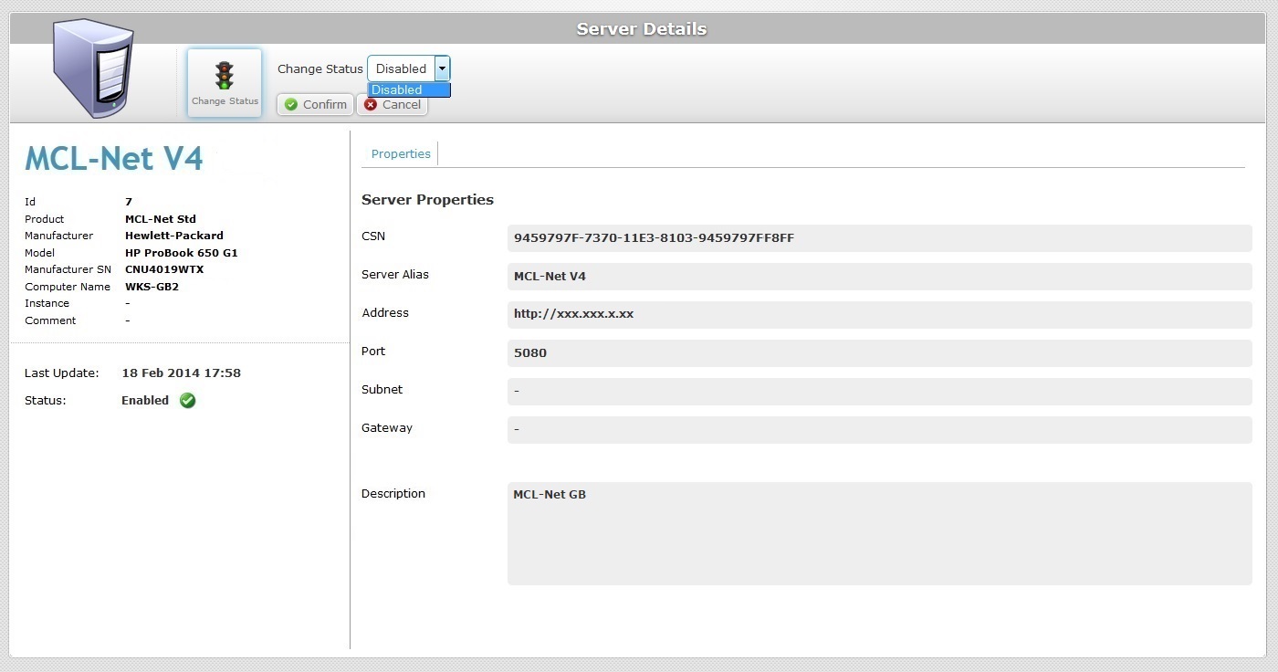Viewport: 1278px width, 672px height.
Task: Click the Server Details header title
Action: click(x=642, y=29)
